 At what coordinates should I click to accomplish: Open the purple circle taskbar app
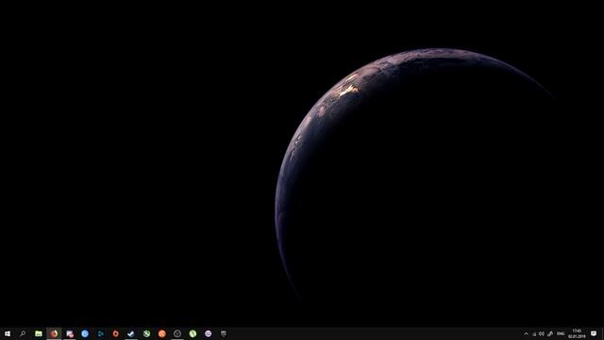(208, 333)
